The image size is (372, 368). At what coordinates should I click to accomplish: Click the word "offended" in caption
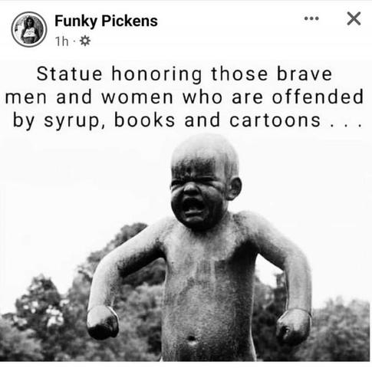tap(318, 97)
